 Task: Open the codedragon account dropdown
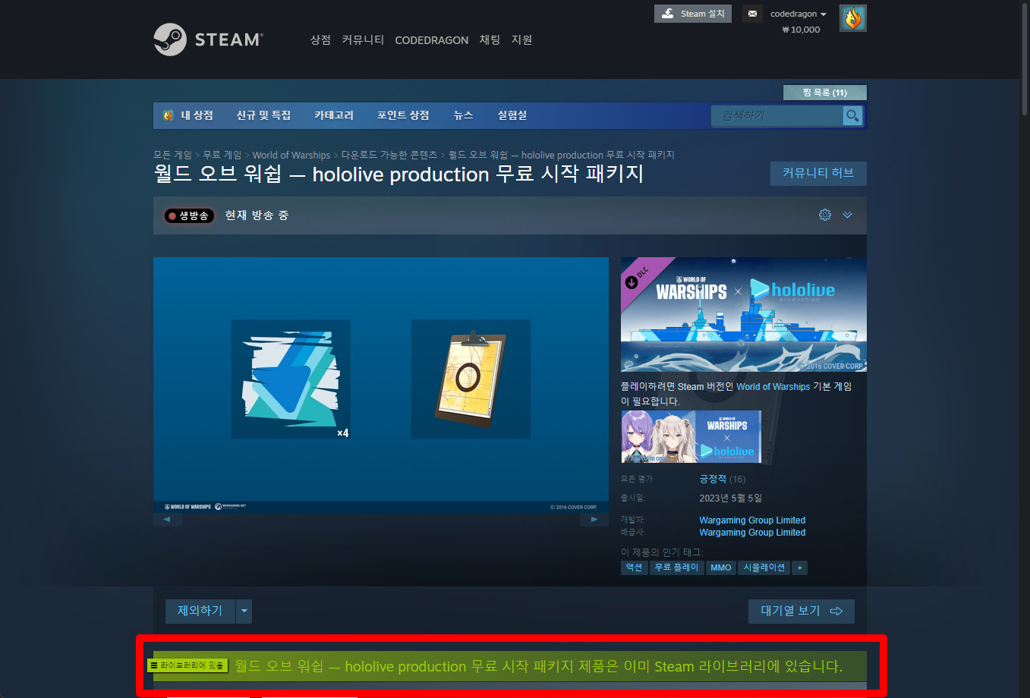[x=798, y=14]
